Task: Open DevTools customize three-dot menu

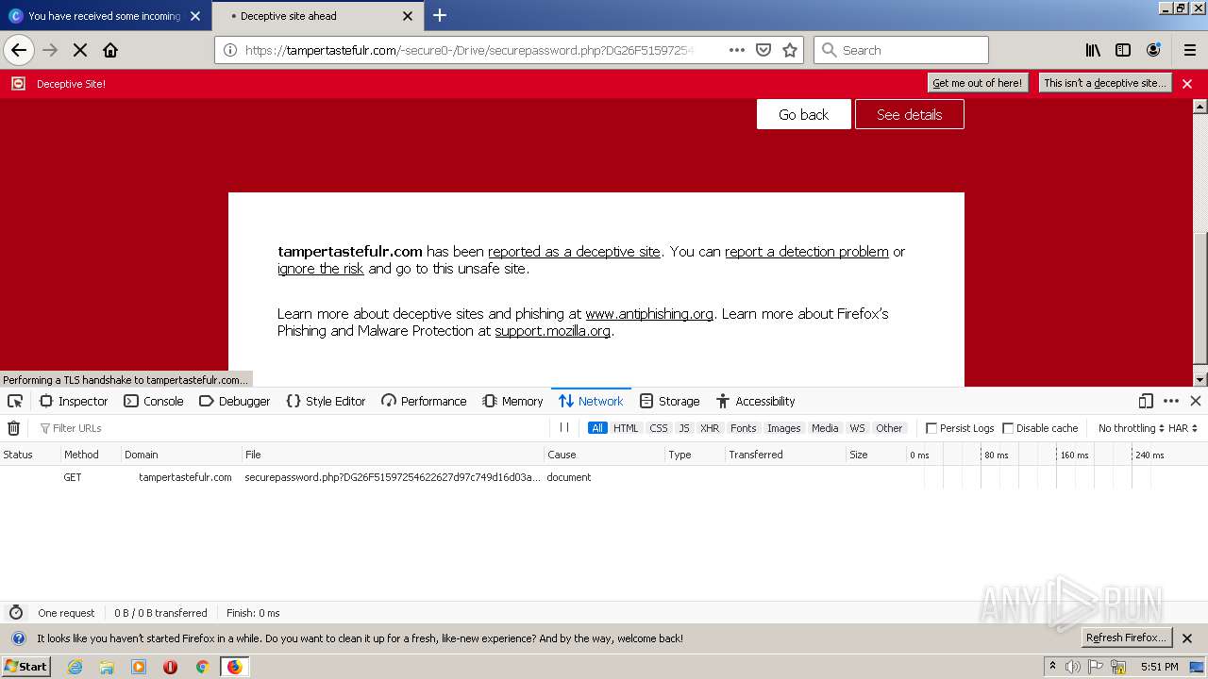Action: click(x=1171, y=401)
